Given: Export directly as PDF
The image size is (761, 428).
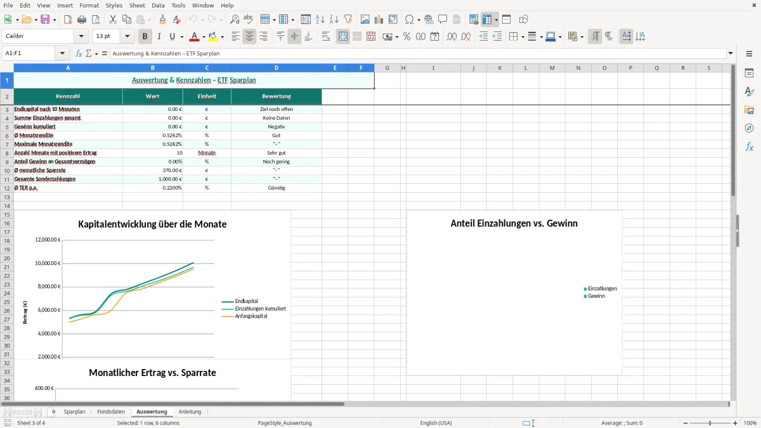Looking at the screenshot, I should coord(68,20).
